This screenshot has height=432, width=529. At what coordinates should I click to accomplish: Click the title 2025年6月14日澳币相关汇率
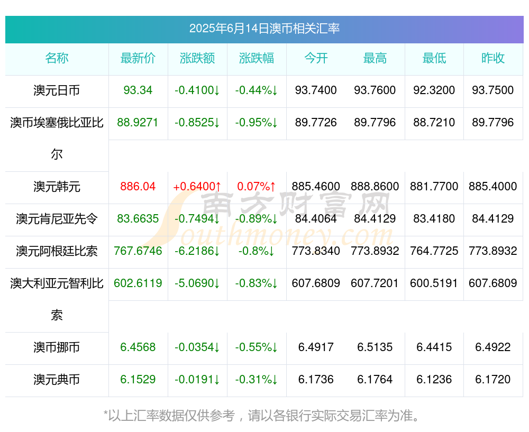click(x=264, y=29)
